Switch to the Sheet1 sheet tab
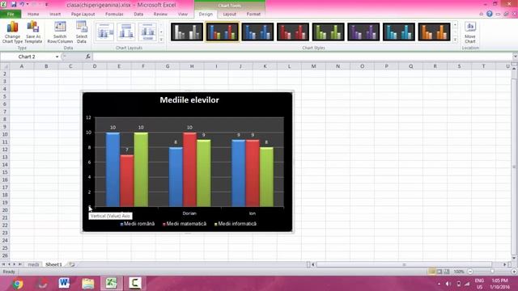The width and height of the screenshot is (518, 291). tap(53, 264)
